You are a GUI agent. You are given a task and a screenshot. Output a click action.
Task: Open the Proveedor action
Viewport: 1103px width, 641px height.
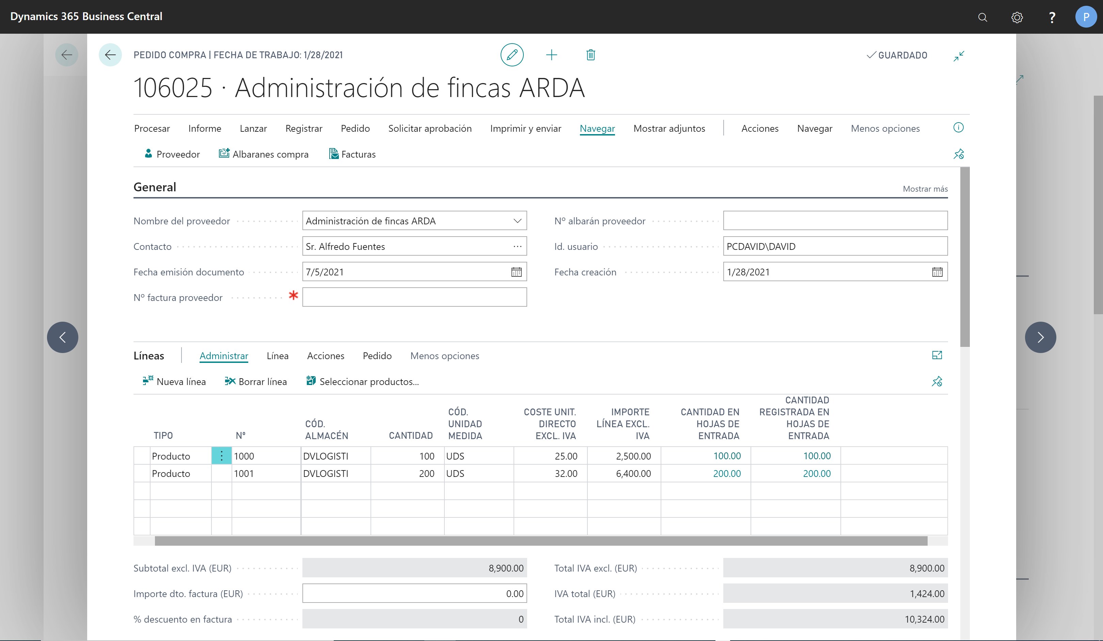[x=172, y=154]
